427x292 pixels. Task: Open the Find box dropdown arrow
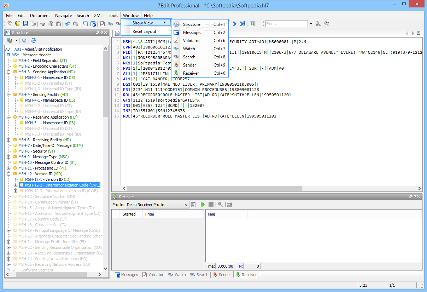point(311,24)
